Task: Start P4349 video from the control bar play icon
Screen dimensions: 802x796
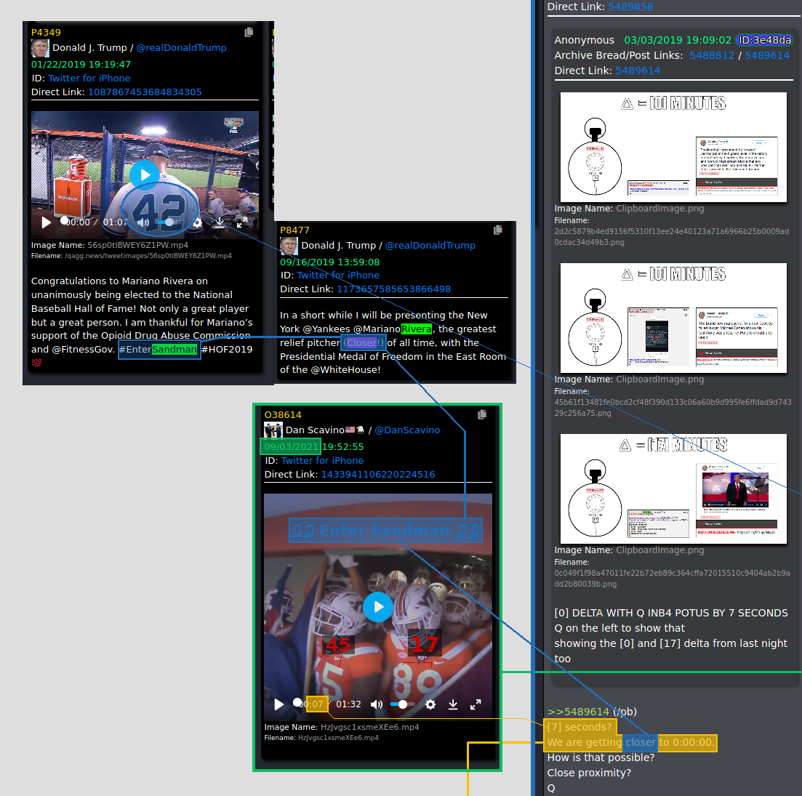Action: [46, 222]
